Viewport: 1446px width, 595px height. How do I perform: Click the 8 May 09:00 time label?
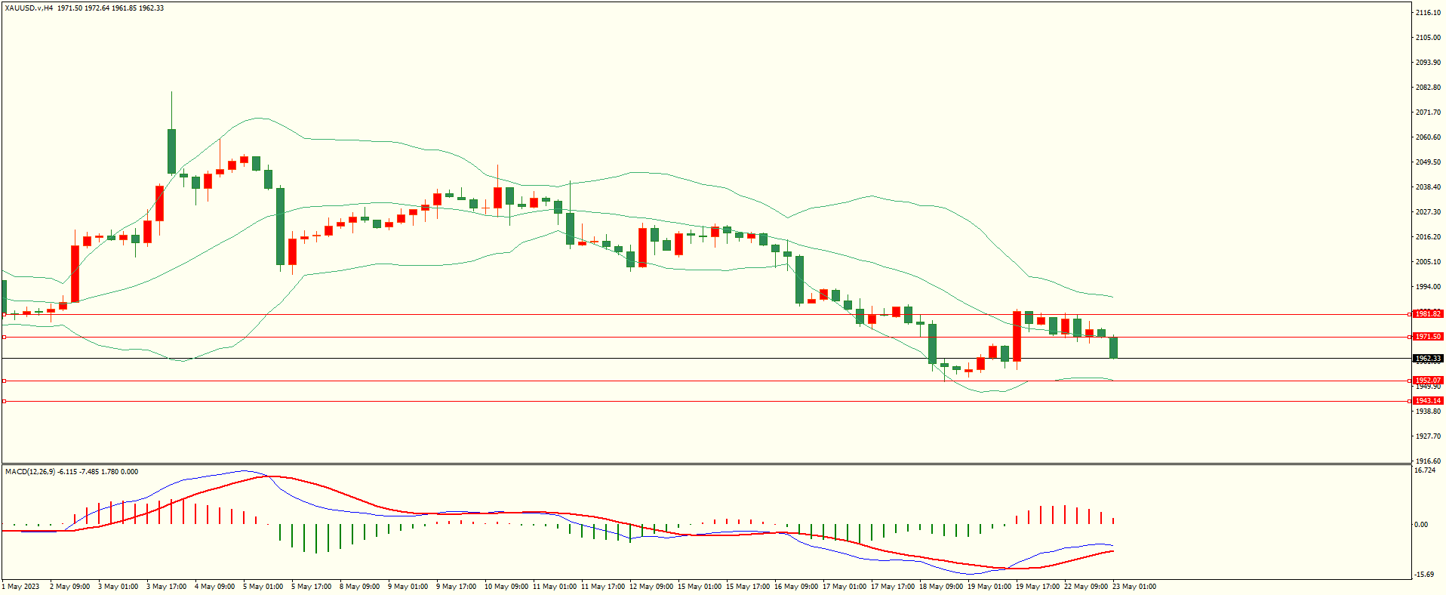pos(359,587)
